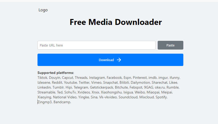This screenshot has height=124, width=218.
Task: Click the word Youtube in platforms list
Action: pos(70,82)
